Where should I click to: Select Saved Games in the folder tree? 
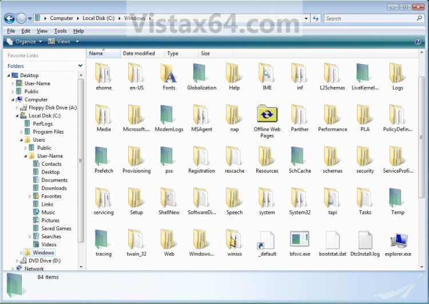tap(56, 228)
